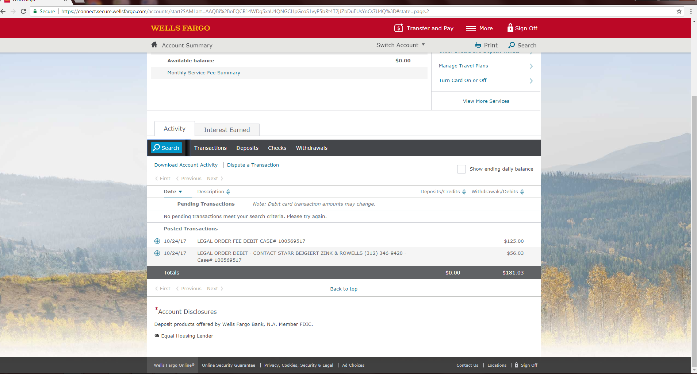Image resolution: width=697 pixels, height=374 pixels.
Task: Click the browser forward arrow
Action: point(13,11)
